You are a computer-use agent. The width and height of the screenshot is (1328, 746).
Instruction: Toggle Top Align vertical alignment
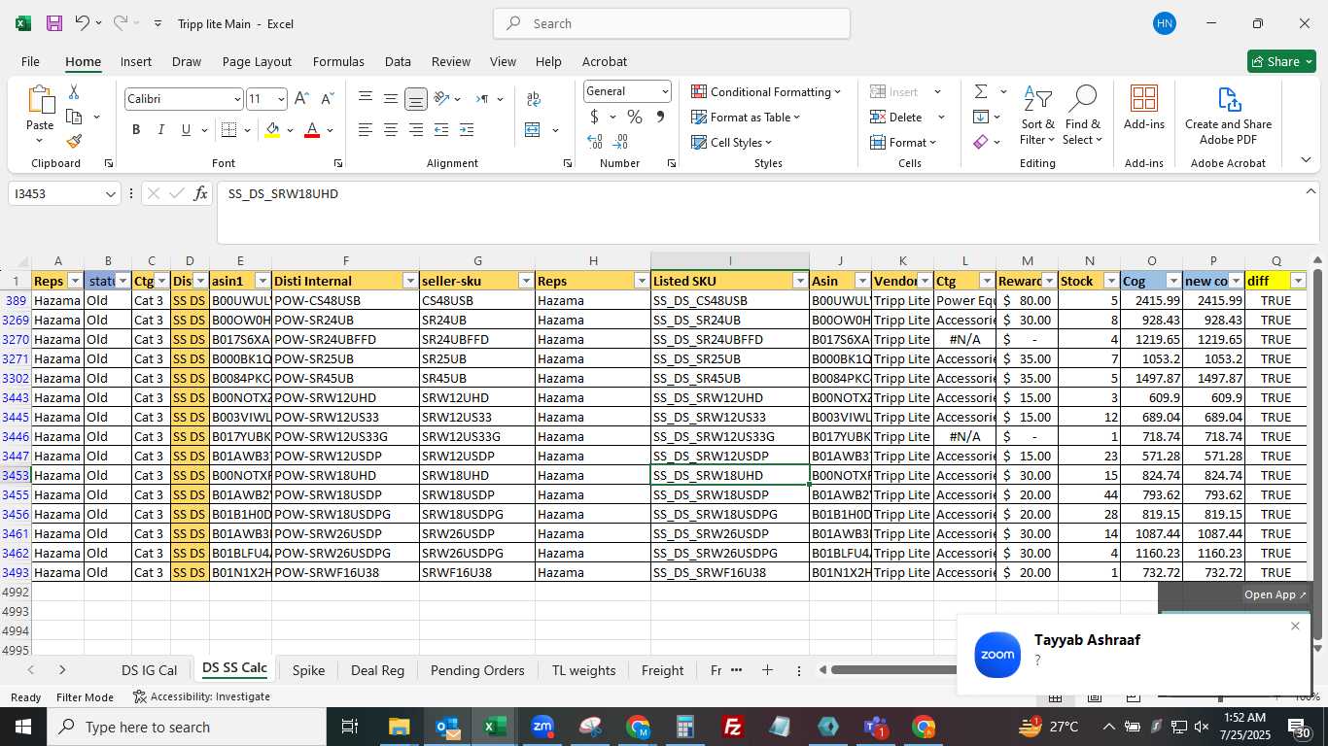tap(366, 99)
